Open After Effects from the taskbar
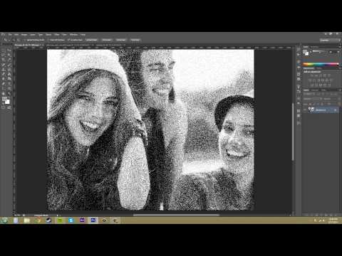The width and height of the screenshot is (342, 256). pos(82,220)
